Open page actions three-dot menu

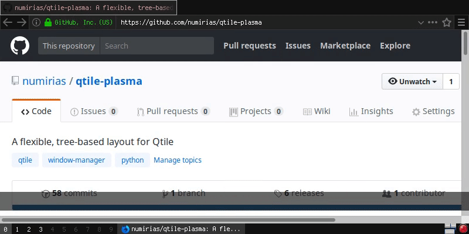point(433,22)
